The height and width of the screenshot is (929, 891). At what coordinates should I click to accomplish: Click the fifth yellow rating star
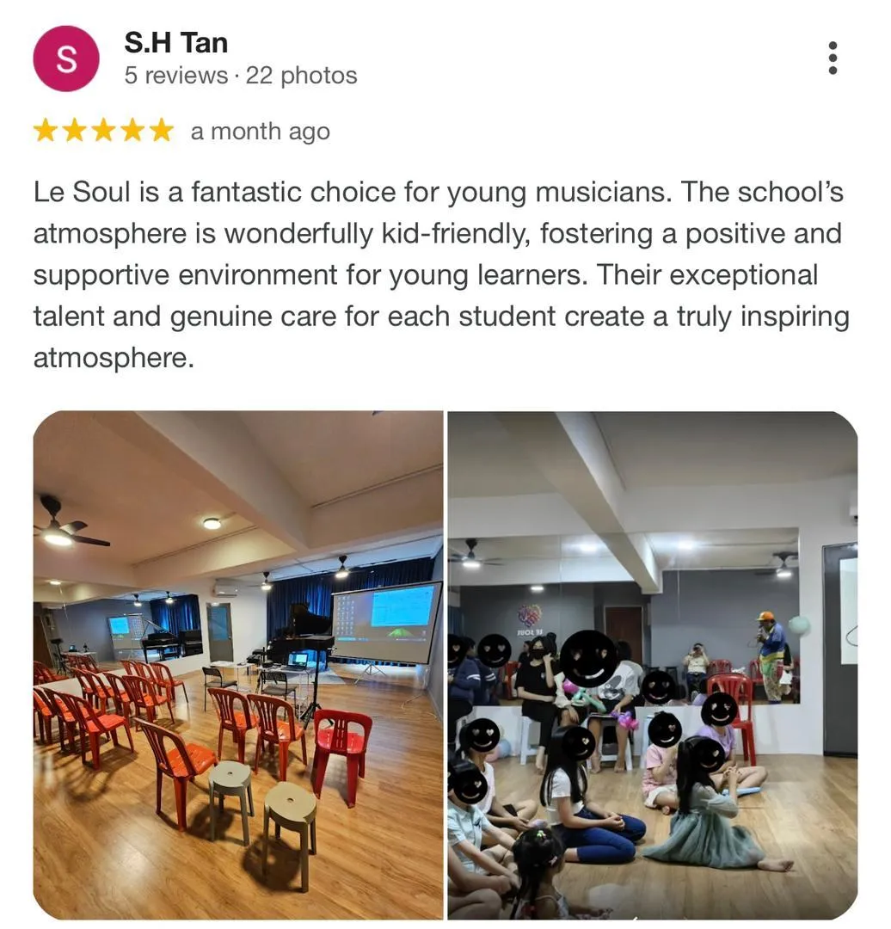pos(161,131)
